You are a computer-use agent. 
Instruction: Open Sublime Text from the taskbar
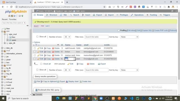coord(89,98)
